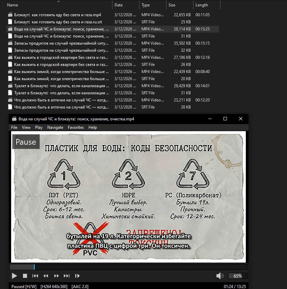Click the Pause overlay on the video
Viewport: 287px width, 289px height.
pyautogui.click(x=26, y=142)
